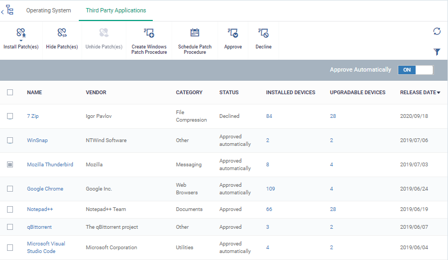Check the qBittorrent row checkbox
Viewport: 448px width, 260px height.
pos(10,227)
